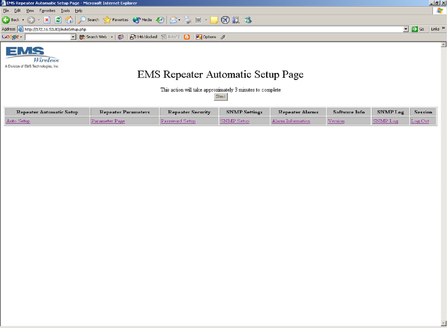Expand the Address bar dropdown

coord(406,29)
